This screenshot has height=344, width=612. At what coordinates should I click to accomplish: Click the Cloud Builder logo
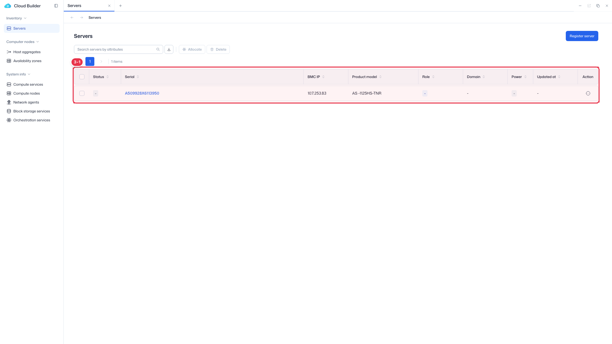[x=8, y=6]
